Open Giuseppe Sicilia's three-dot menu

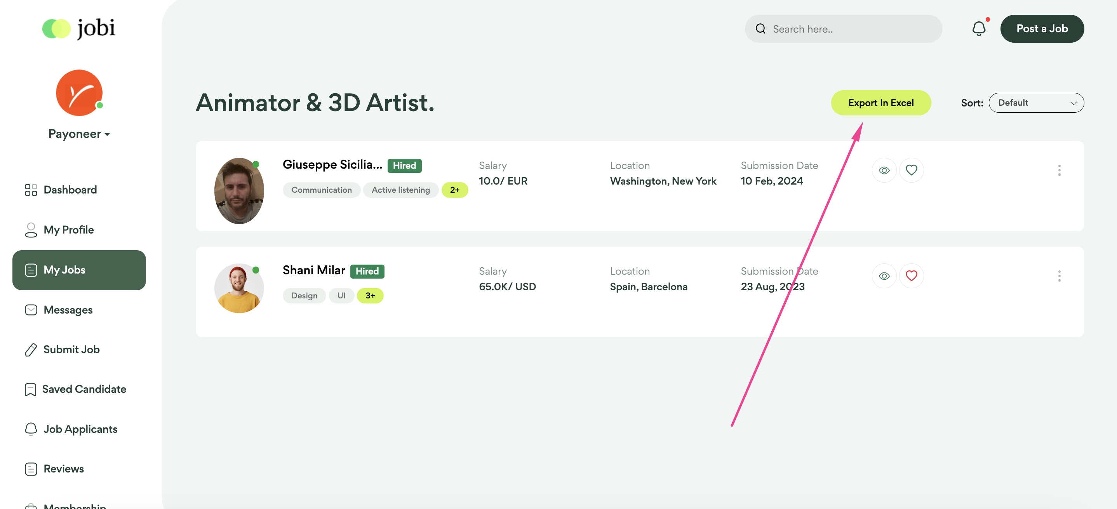(x=1060, y=170)
